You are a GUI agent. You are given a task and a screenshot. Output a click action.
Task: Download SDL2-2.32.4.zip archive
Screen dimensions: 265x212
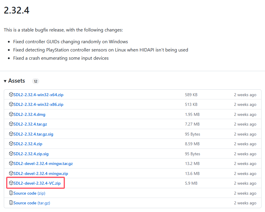[x=28, y=144]
